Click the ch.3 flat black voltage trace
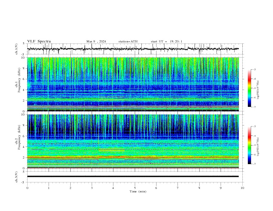Screen dimensions: 273x211 [133, 177]
